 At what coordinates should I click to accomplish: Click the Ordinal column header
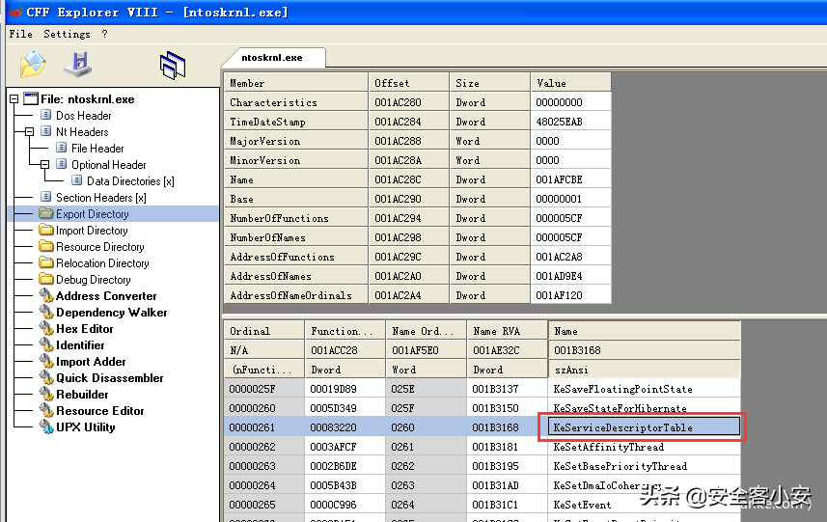click(x=263, y=331)
